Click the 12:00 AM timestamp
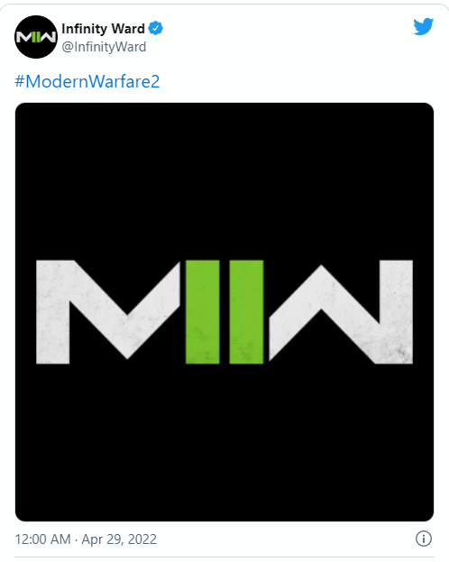Viewport: 449px width, 562px height. point(43,539)
